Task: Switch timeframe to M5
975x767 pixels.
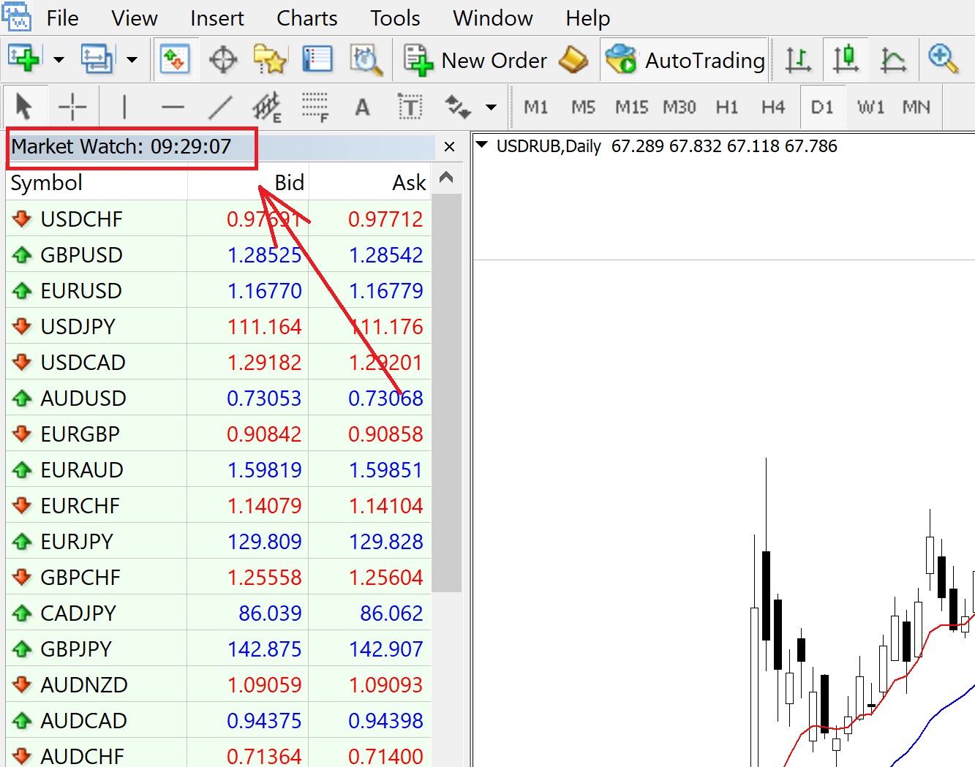Action: [583, 107]
